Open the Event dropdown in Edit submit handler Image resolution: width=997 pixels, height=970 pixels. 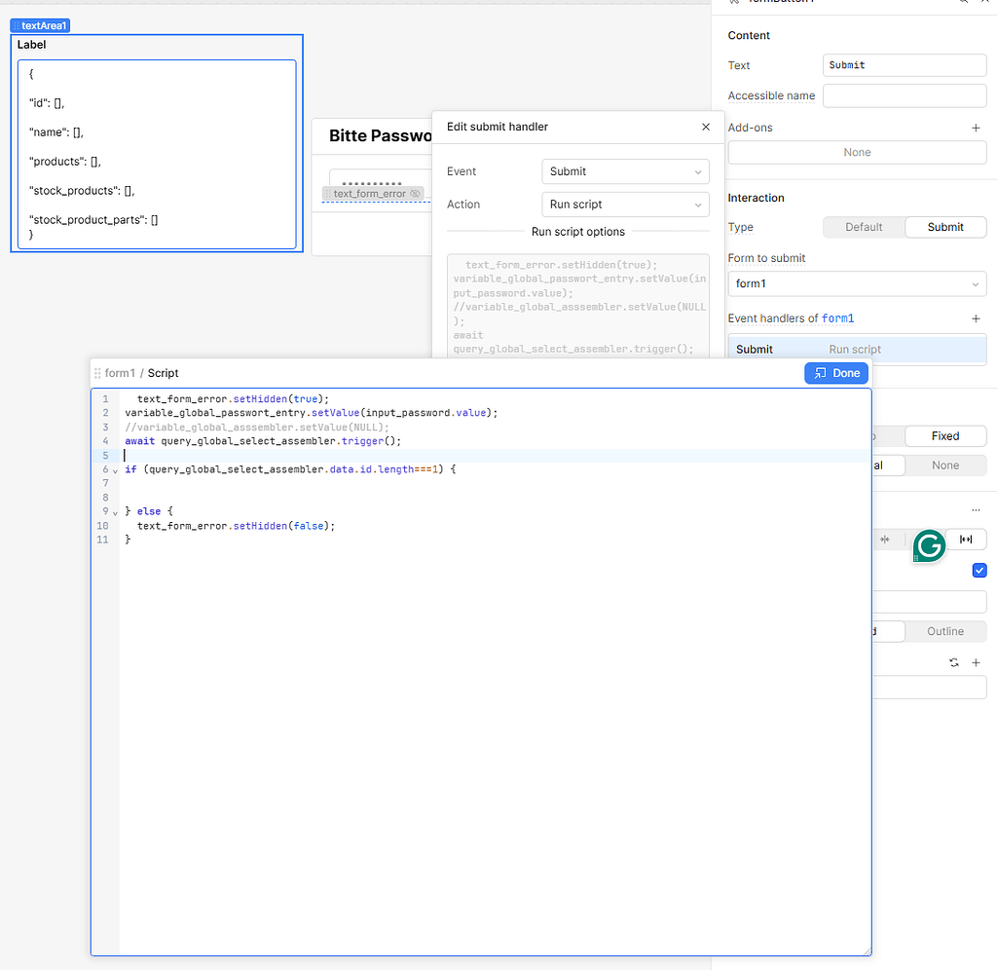pyautogui.click(x=625, y=171)
